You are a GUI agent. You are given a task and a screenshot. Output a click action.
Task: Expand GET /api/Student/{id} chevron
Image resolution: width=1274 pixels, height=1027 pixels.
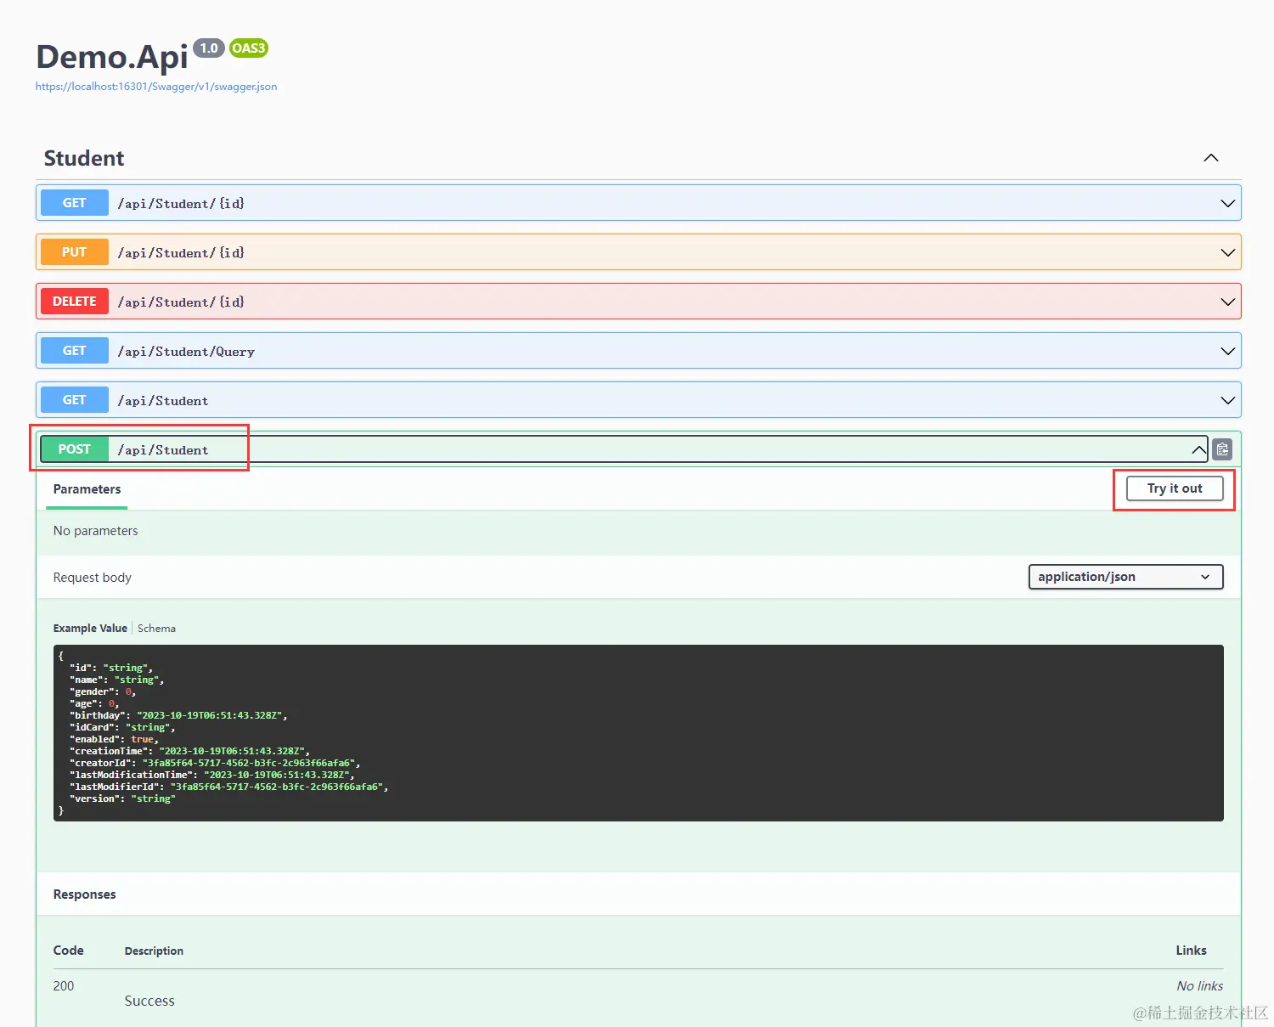pos(1227,204)
